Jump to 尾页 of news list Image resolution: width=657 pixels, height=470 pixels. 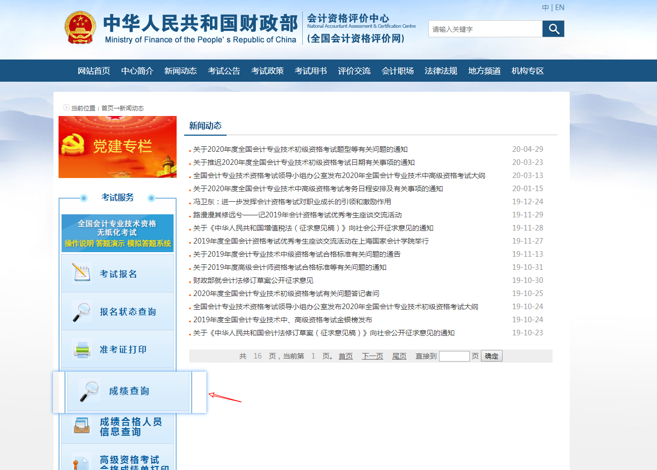(x=399, y=356)
